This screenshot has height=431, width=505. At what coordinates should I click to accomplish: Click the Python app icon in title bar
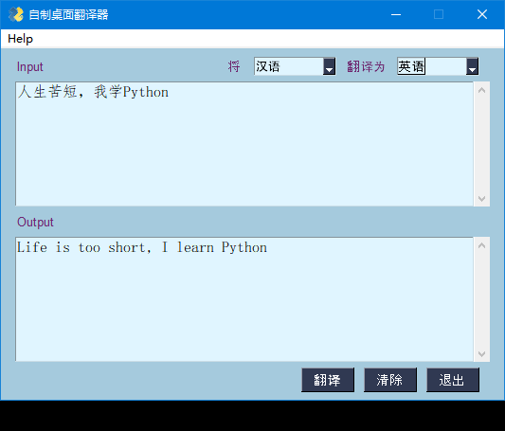[16, 14]
